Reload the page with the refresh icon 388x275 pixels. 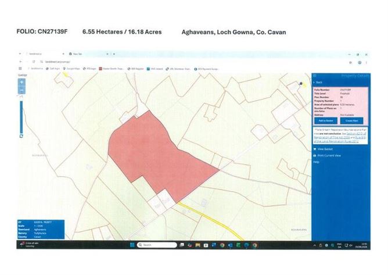pos(34,62)
